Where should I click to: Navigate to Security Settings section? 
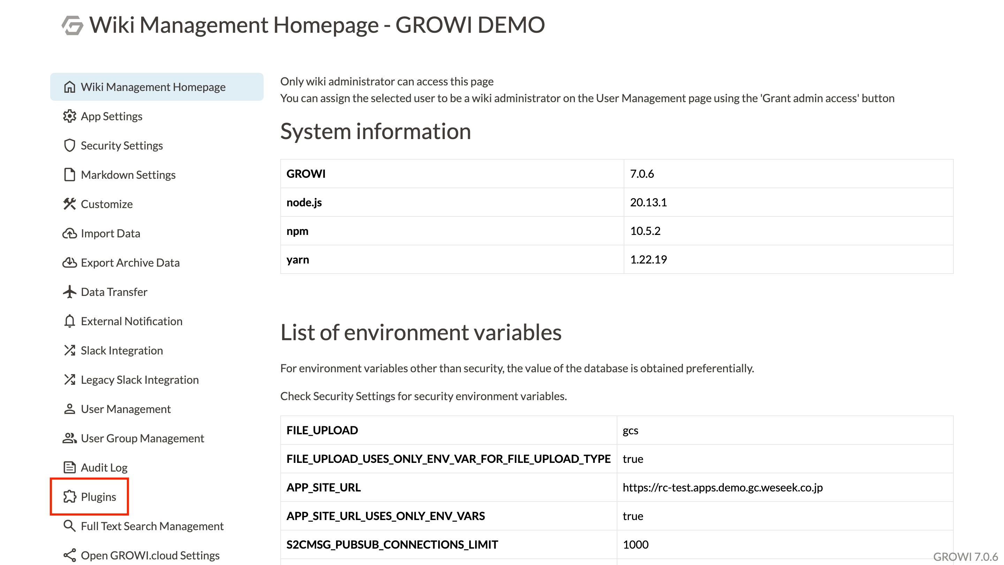[121, 145]
